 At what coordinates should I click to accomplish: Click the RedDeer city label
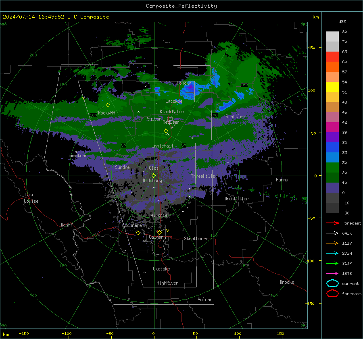[171, 122]
